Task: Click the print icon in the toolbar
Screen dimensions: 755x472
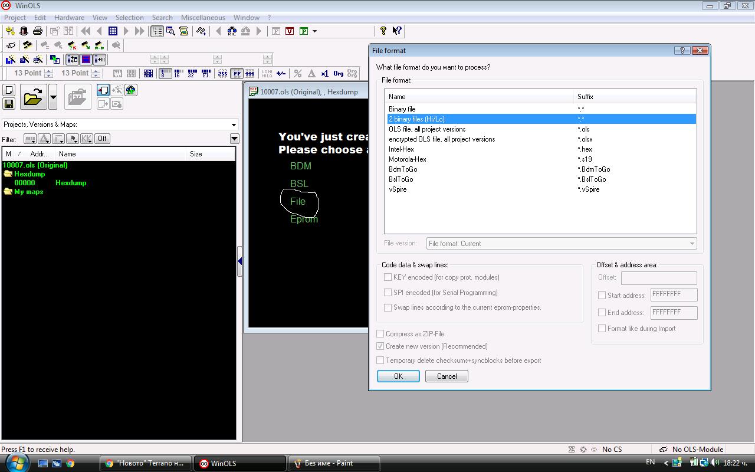Action: [38, 31]
